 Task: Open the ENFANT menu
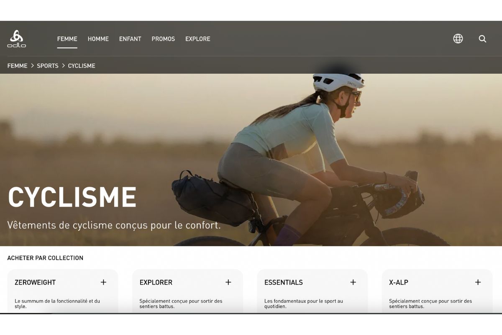pos(130,39)
